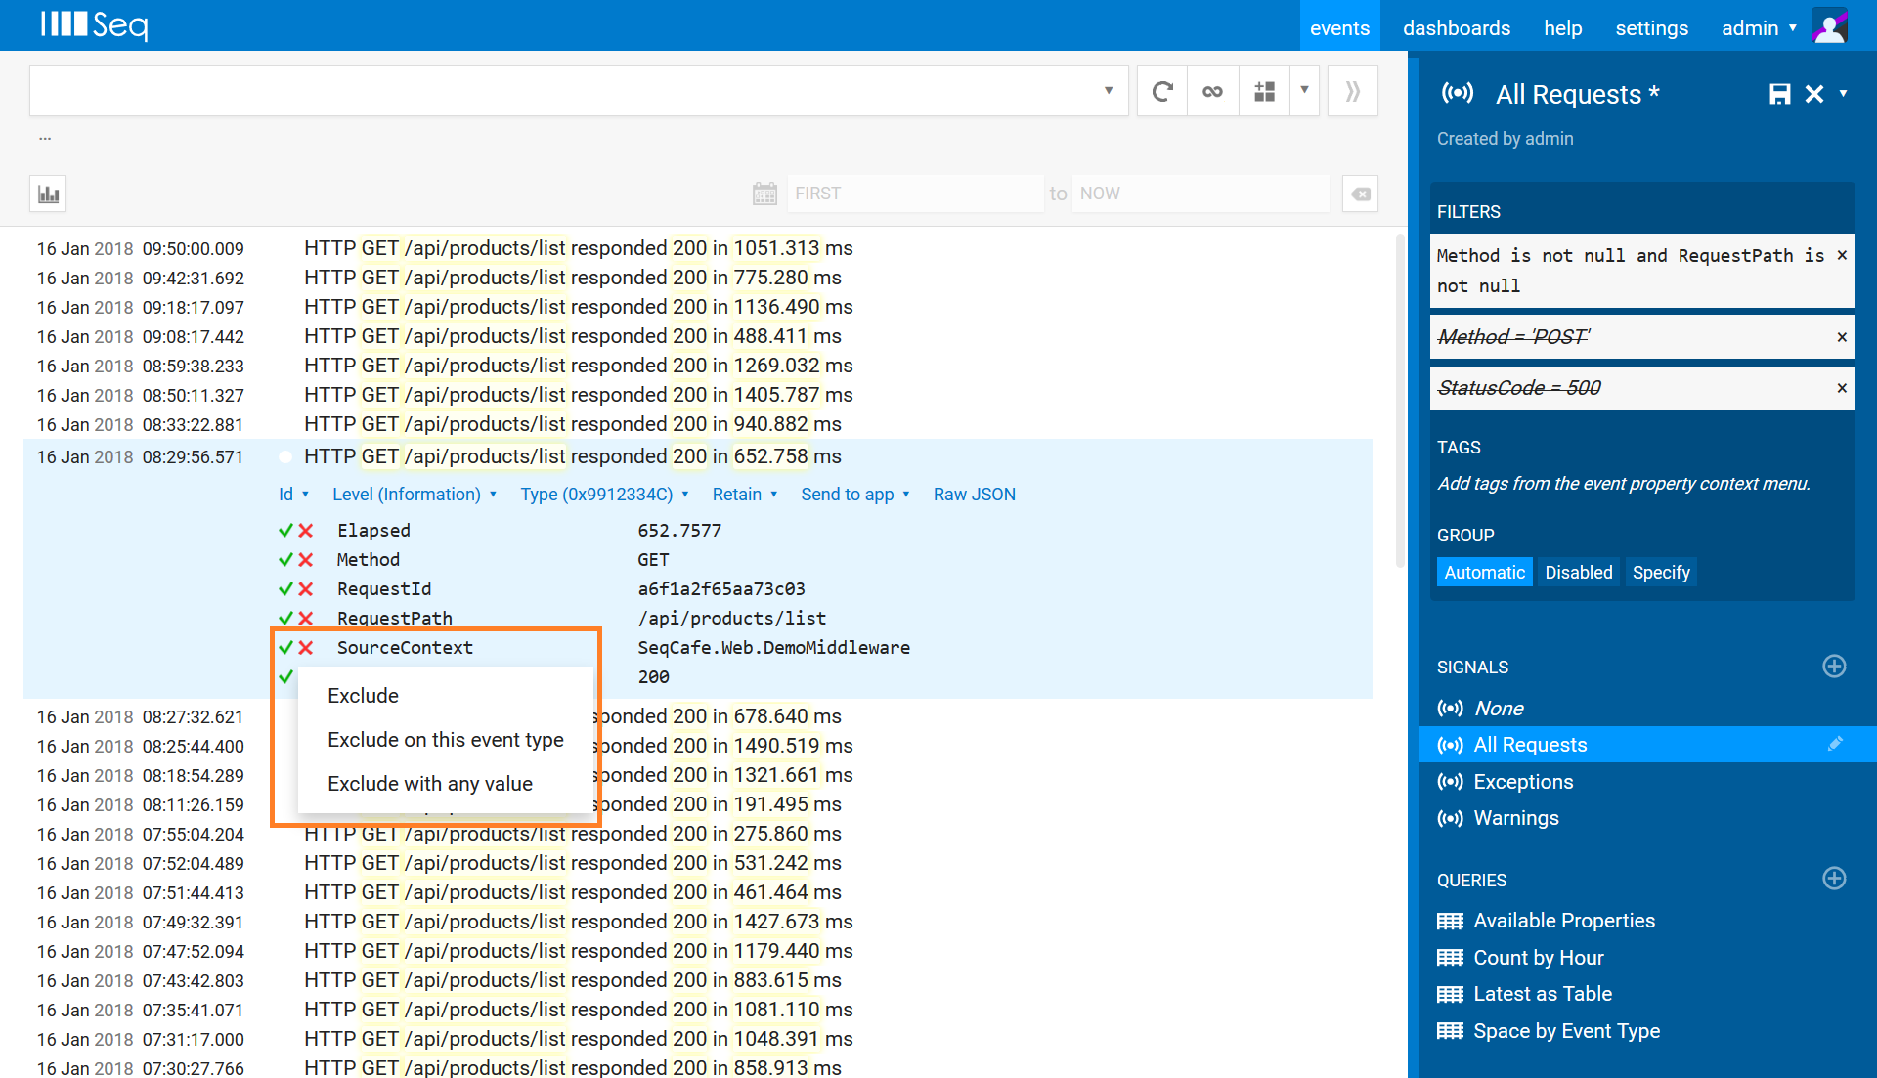
Task: Click green check next to RequestPath
Action: click(x=285, y=619)
